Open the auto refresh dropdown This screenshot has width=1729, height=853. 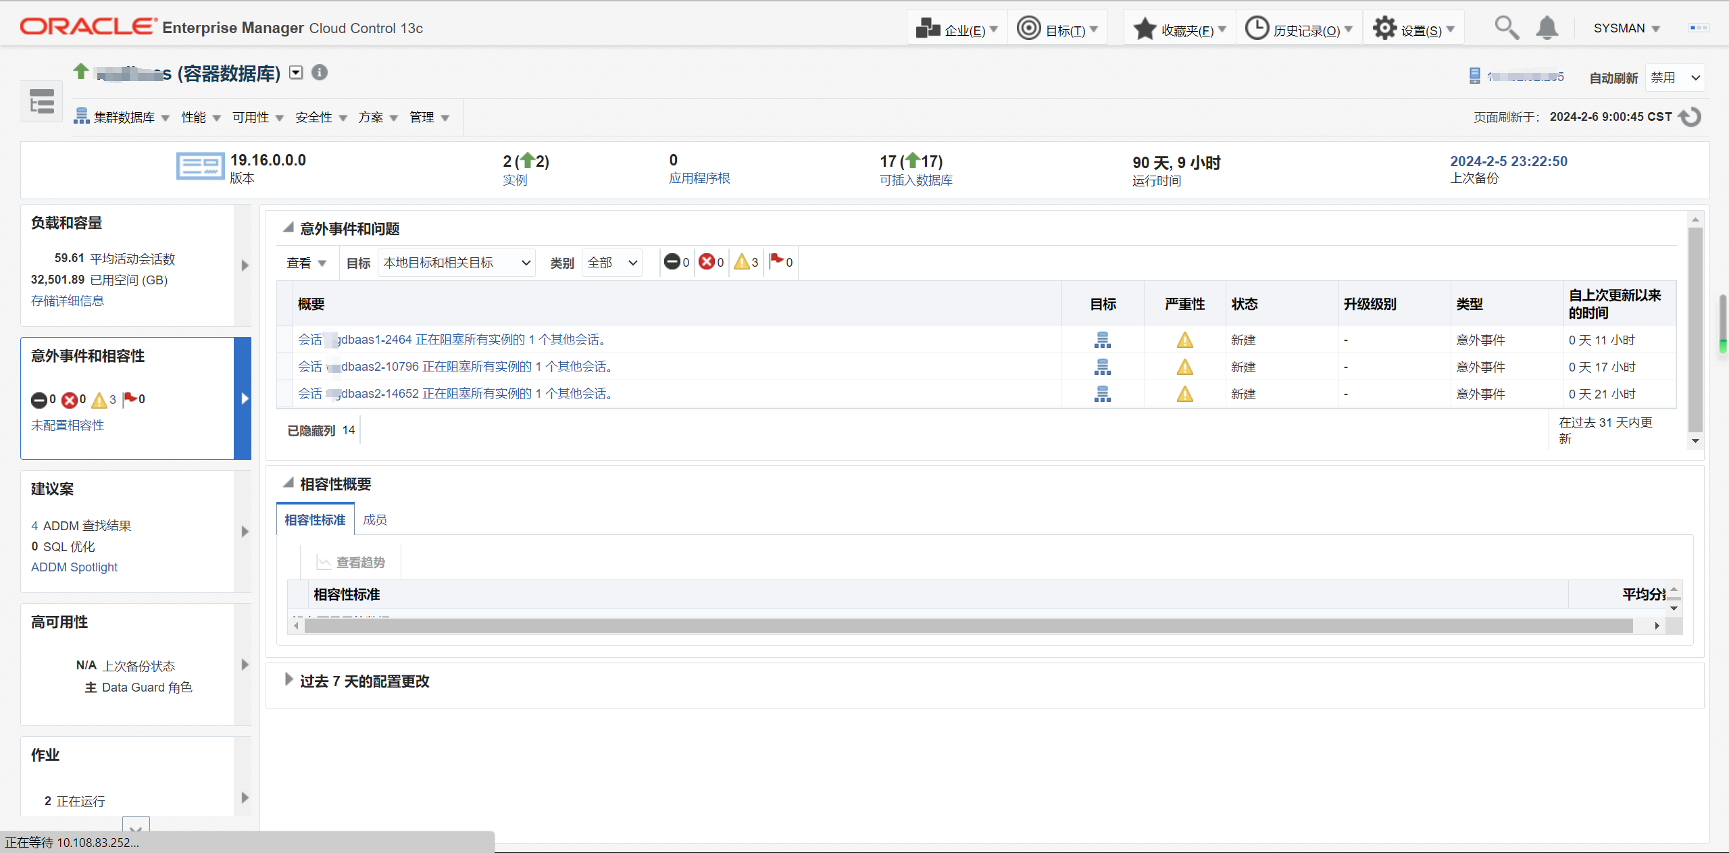[x=1675, y=78]
